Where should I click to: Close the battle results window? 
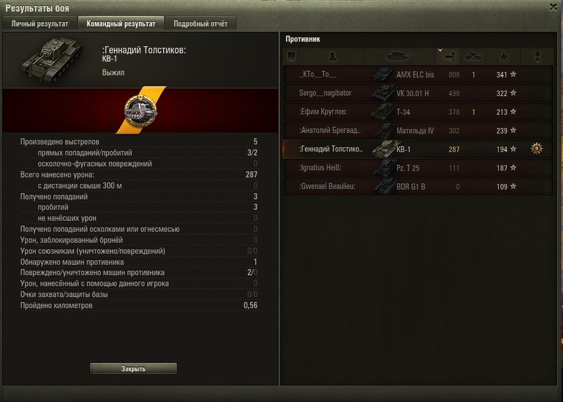(553, 7)
